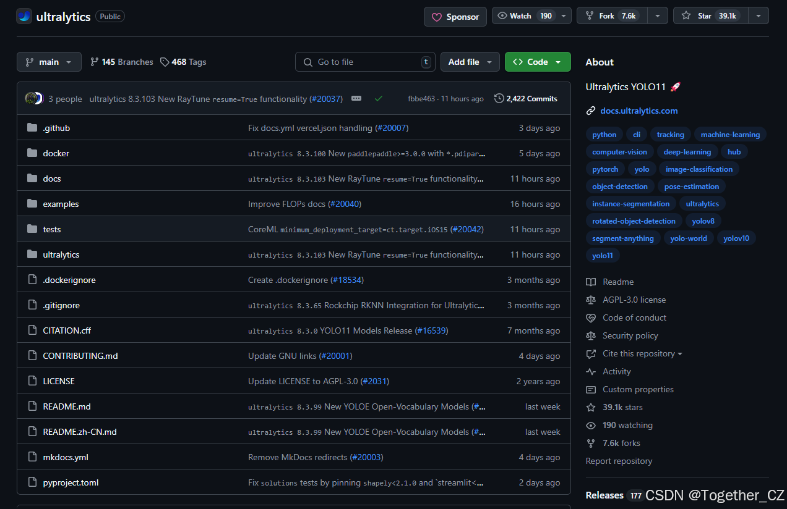Open the Improve FLOPs docs commit message
The width and height of the screenshot is (787, 509).
287,204
